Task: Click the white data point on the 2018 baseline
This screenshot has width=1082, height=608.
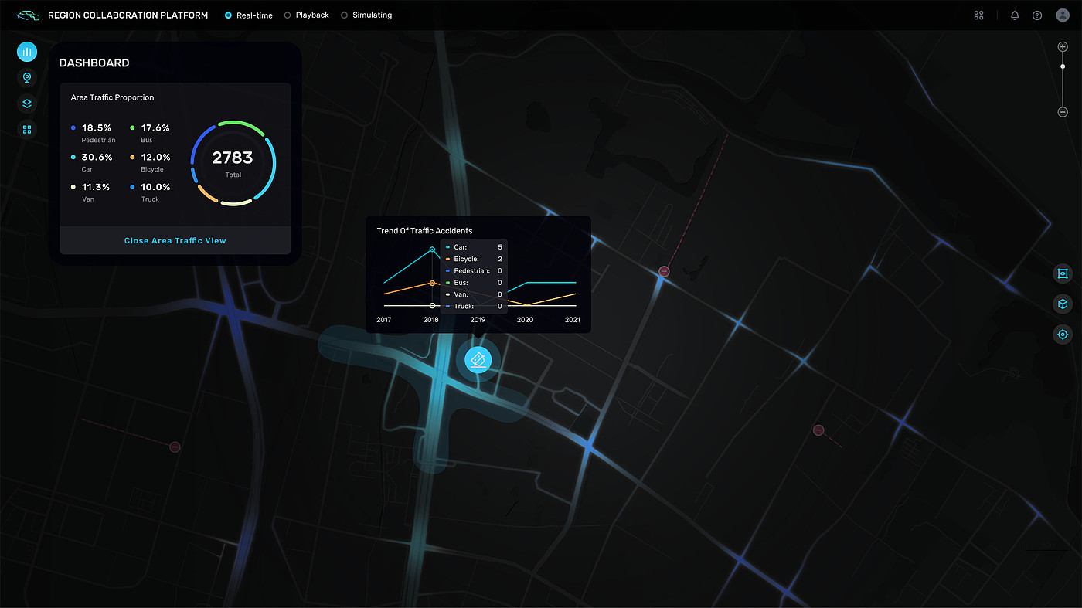Action: [432, 306]
